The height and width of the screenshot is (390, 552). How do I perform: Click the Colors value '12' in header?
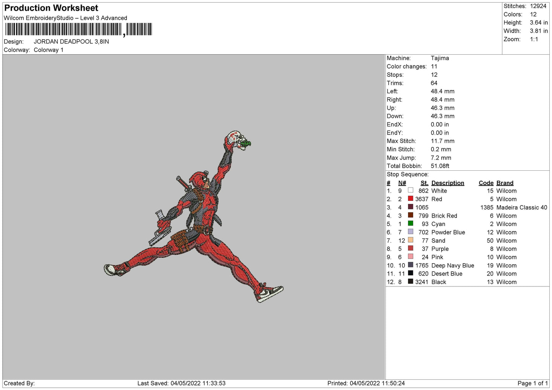(533, 15)
